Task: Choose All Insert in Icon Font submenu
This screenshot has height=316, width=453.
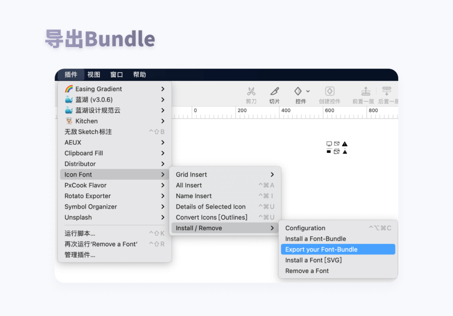Action: click(x=225, y=185)
